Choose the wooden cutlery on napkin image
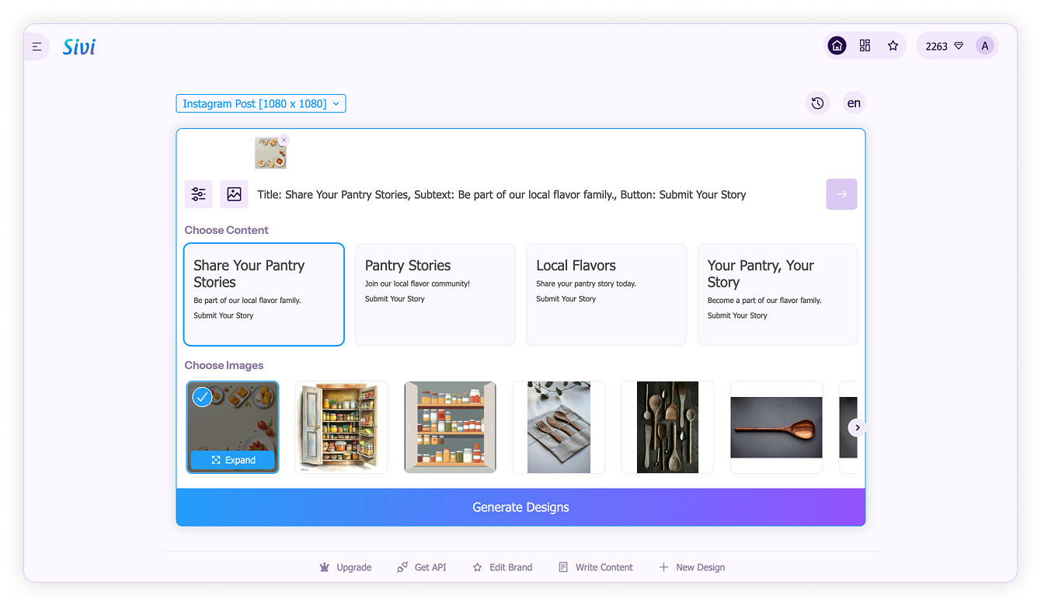 coord(559,427)
